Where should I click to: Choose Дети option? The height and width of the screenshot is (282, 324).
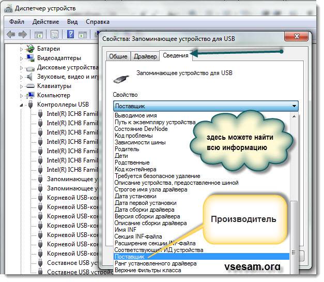coord(121,156)
